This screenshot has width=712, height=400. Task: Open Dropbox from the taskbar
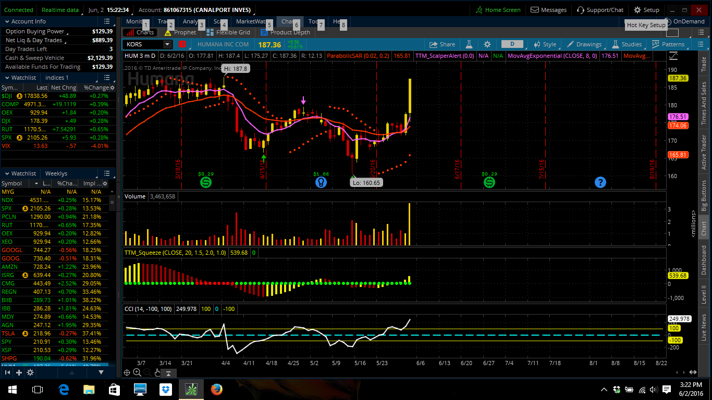[166, 389]
